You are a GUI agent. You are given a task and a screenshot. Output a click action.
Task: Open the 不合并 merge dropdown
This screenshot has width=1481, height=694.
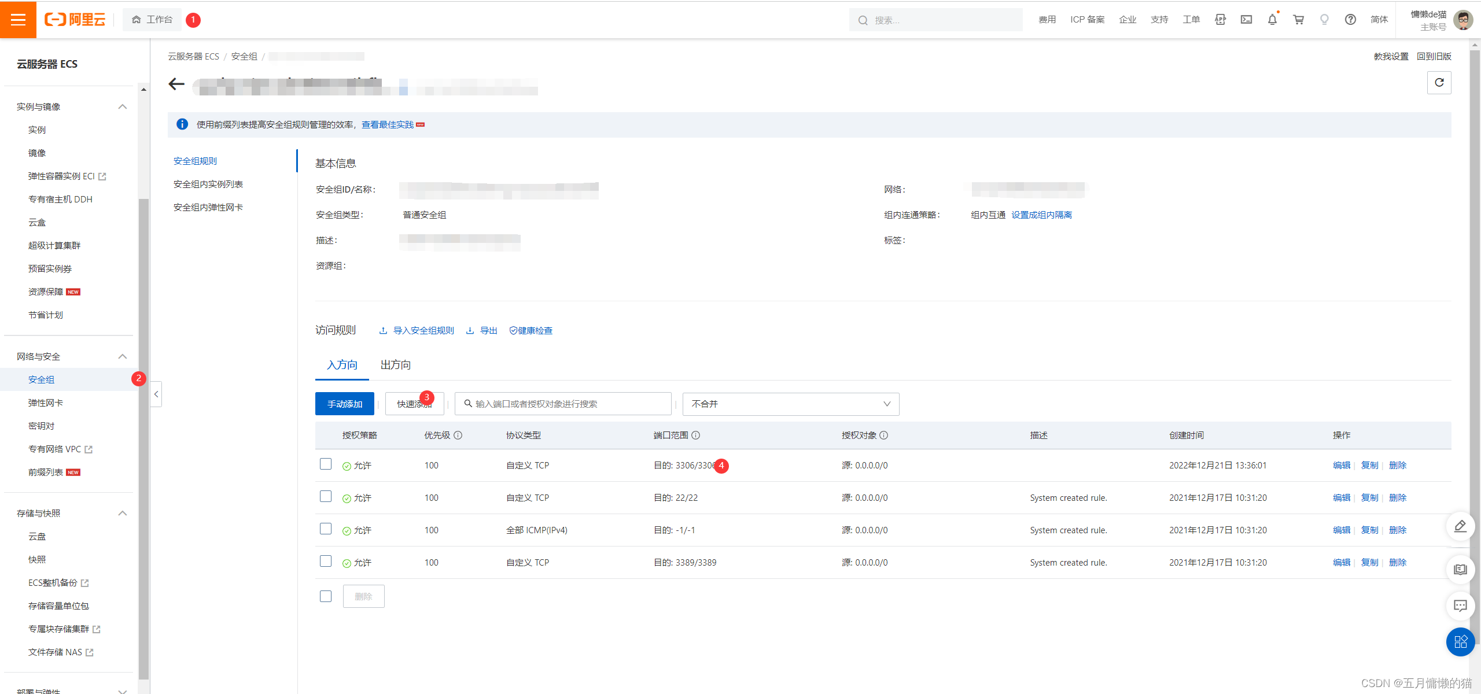point(791,404)
